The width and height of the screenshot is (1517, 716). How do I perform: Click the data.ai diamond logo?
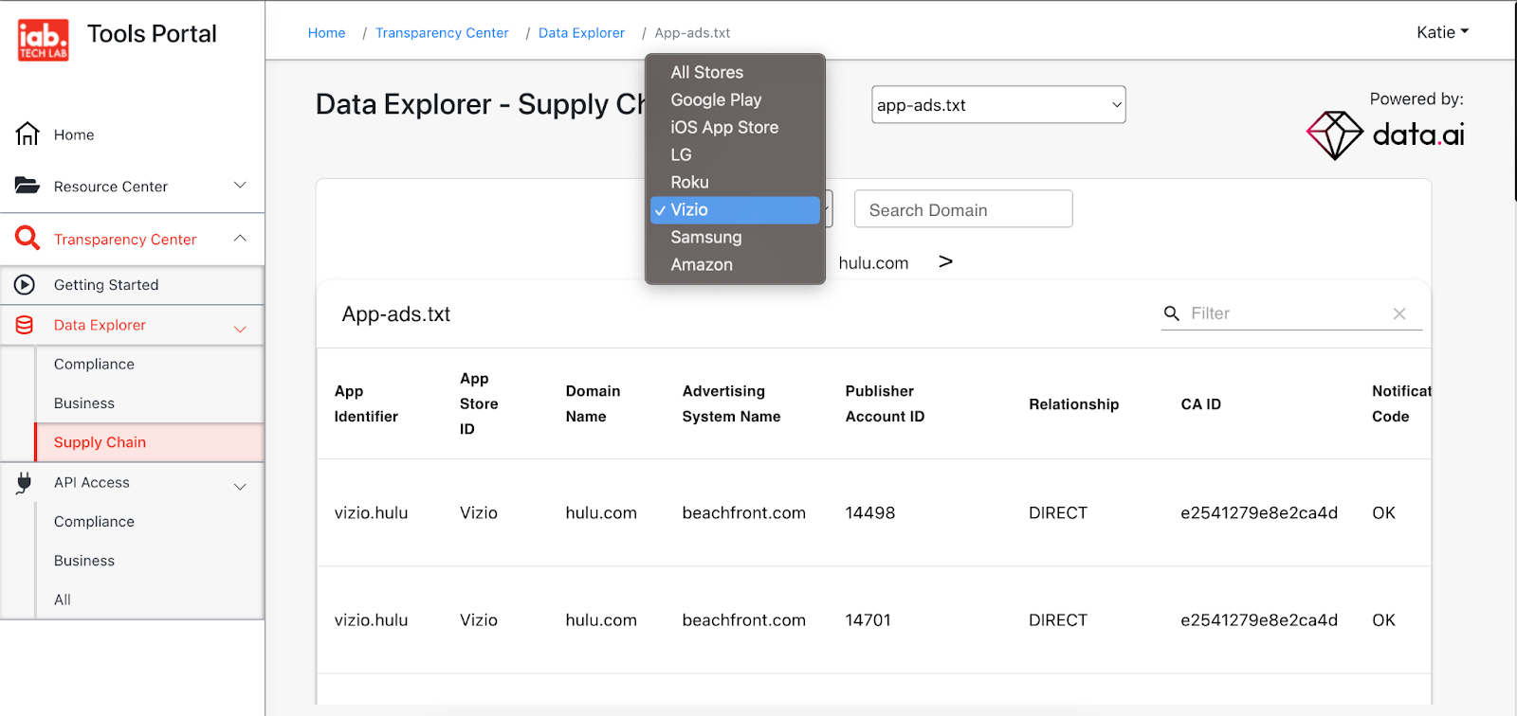tap(1335, 135)
